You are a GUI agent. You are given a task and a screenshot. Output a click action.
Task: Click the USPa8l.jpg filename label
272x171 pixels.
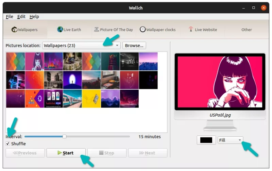point(220,115)
